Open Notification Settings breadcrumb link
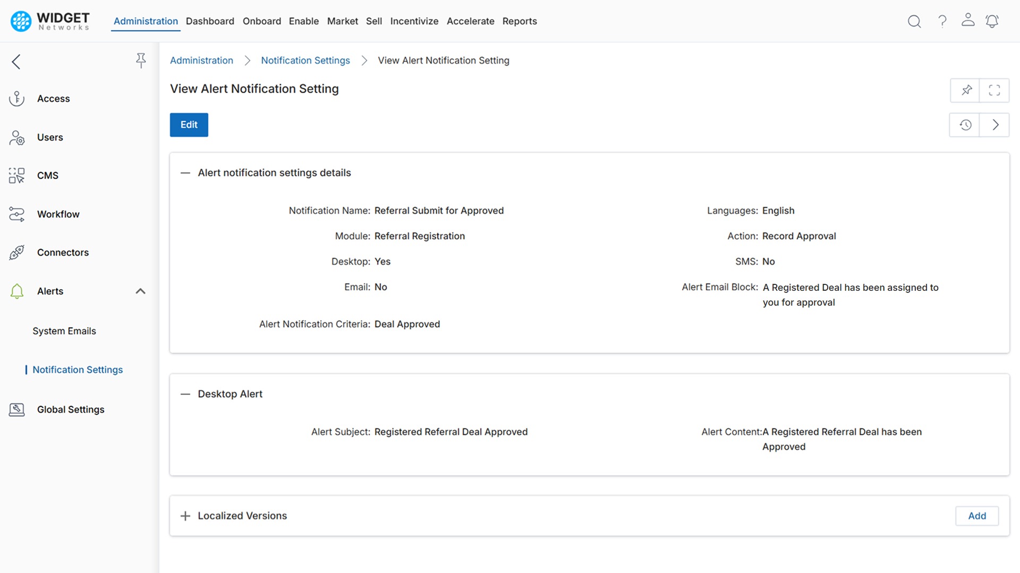 click(x=305, y=60)
